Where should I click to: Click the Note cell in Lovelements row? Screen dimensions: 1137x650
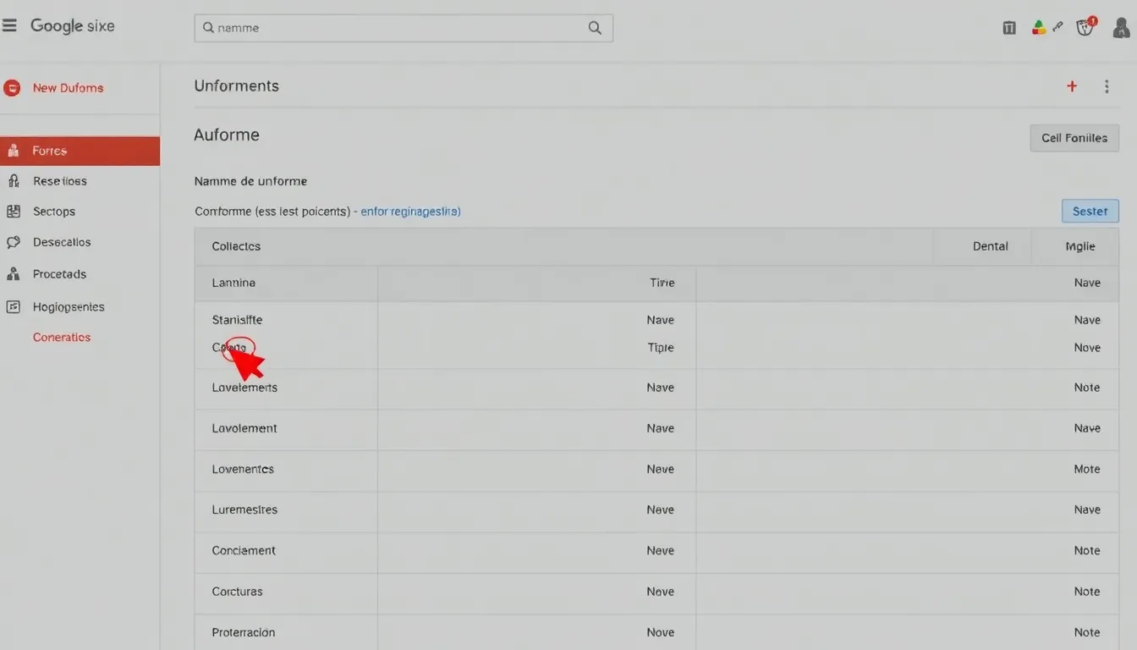pyautogui.click(x=1087, y=388)
